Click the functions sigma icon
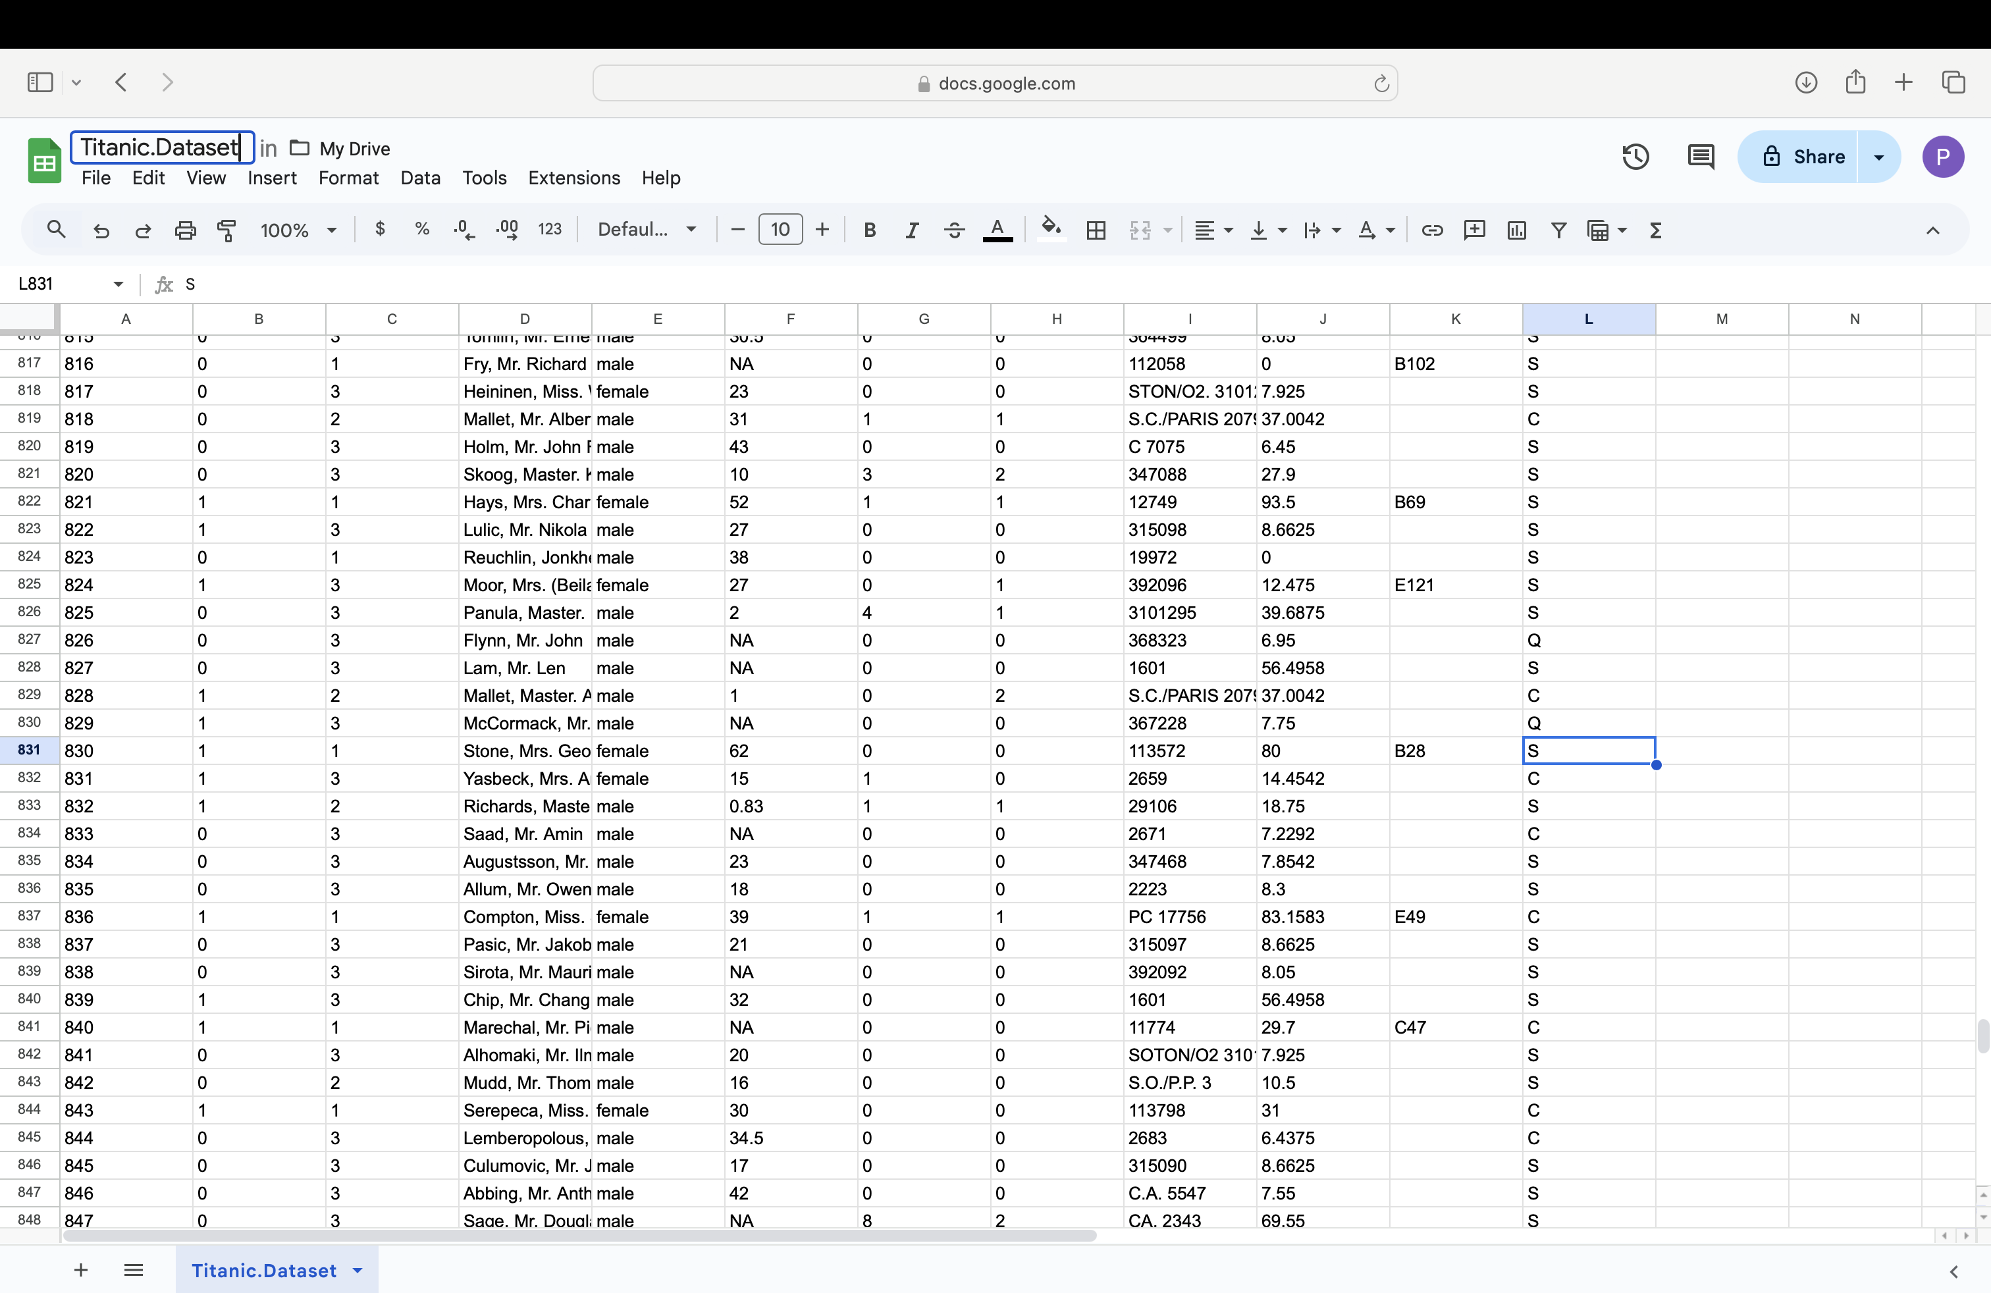Image resolution: width=1991 pixels, height=1293 pixels. click(x=1655, y=230)
